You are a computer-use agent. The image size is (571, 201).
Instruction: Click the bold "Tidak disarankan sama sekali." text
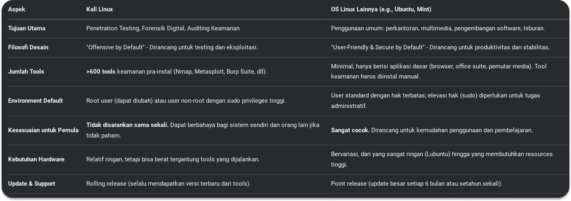pos(127,125)
